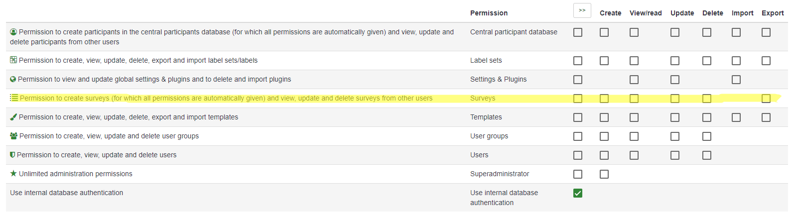Click the Users shield icon
This screenshot has width=793, height=217.
point(12,155)
